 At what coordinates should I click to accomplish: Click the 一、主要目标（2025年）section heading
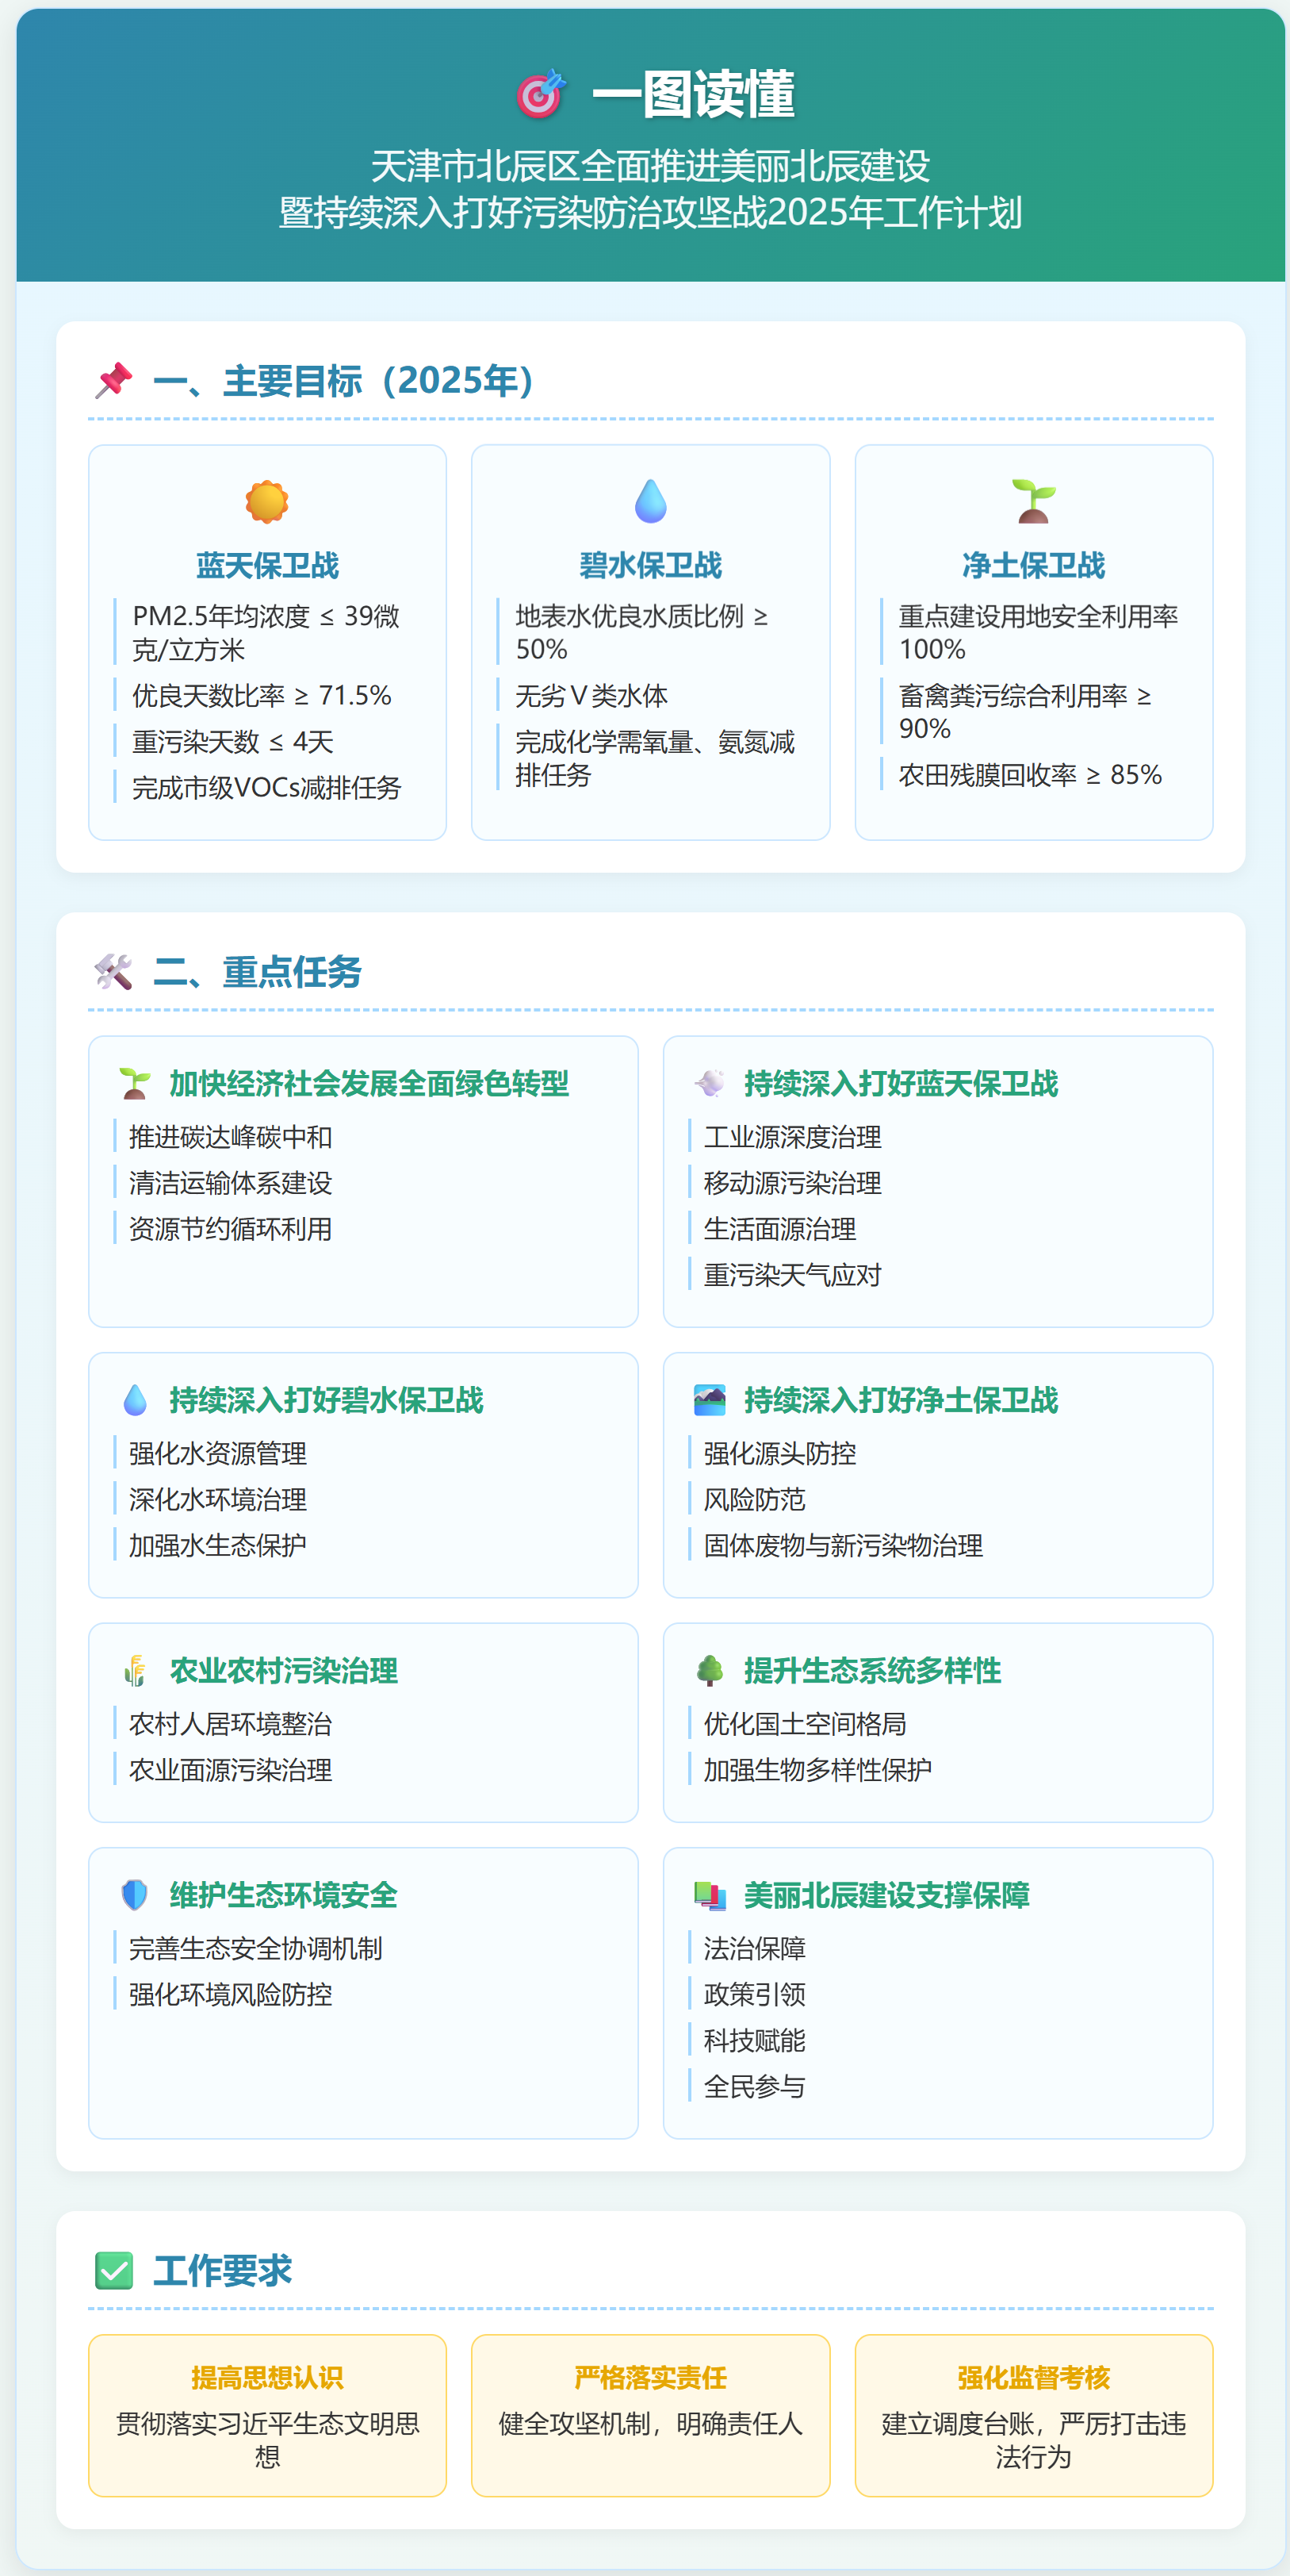pyautogui.click(x=344, y=381)
